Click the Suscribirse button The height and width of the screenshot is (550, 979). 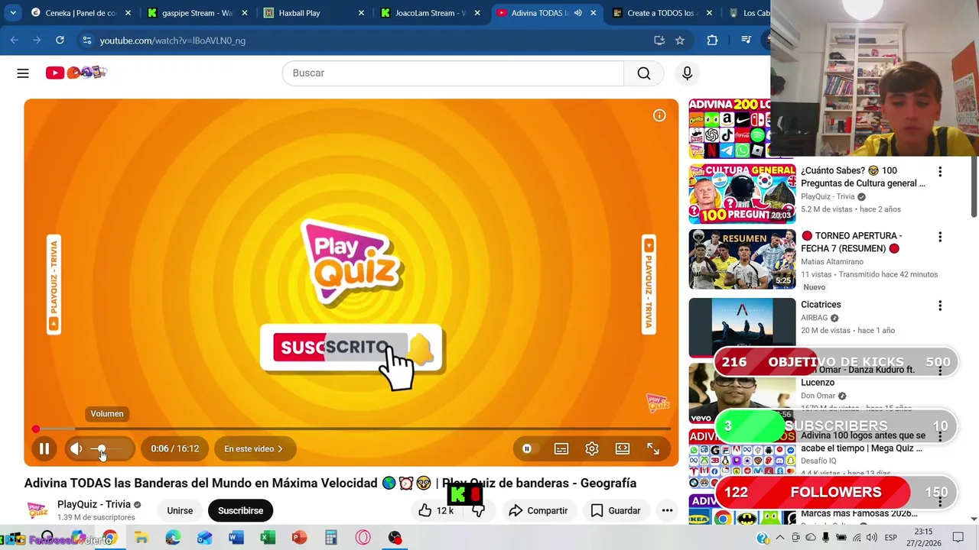click(x=240, y=510)
